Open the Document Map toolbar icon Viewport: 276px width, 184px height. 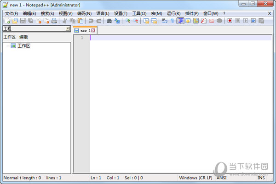click(x=196, y=21)
